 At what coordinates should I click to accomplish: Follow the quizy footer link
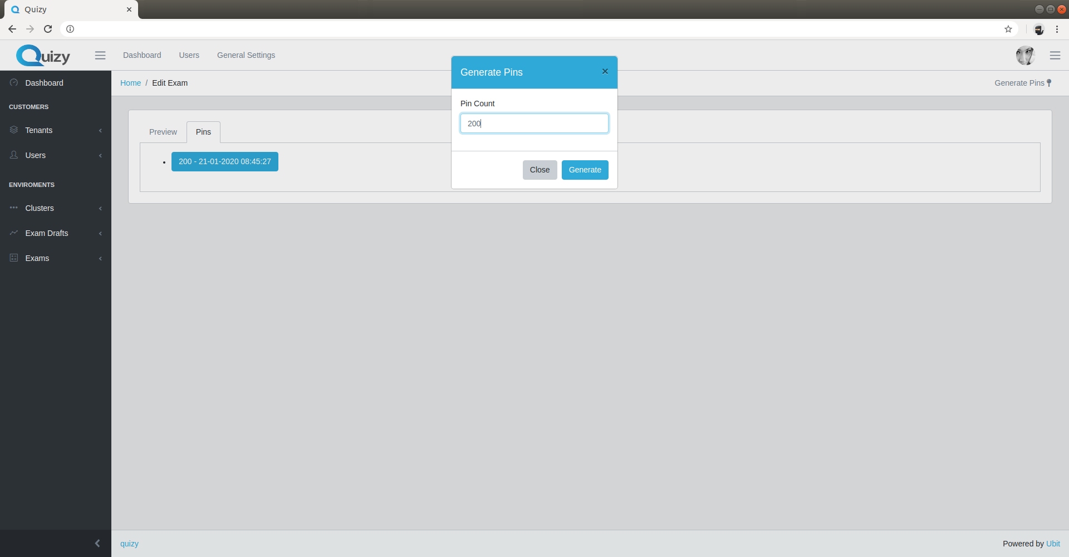[x=129, y=544]
